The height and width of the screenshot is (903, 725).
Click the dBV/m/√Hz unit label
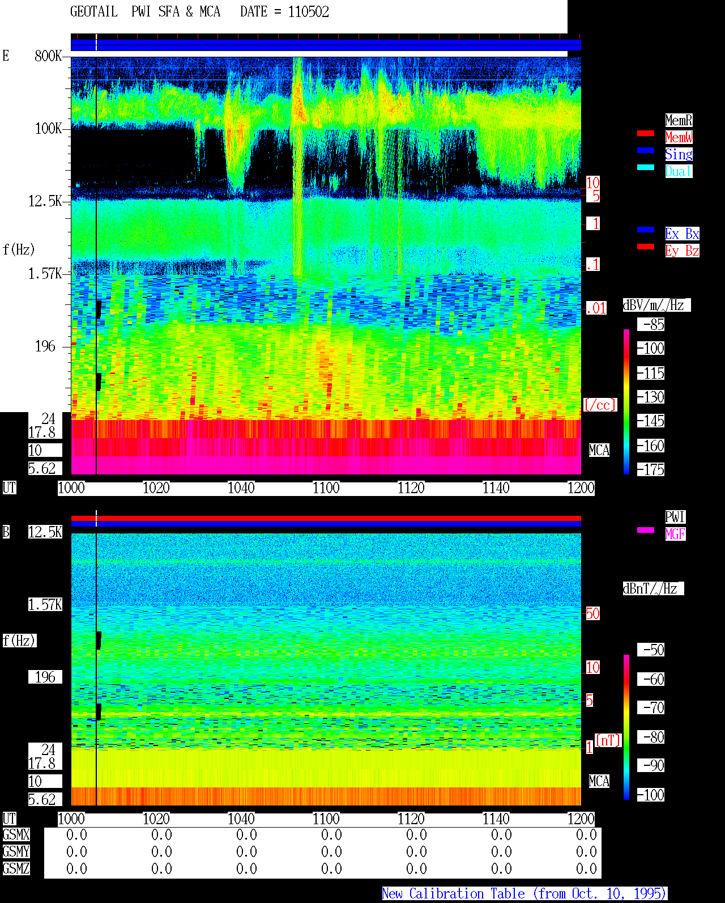click(656, 305)
